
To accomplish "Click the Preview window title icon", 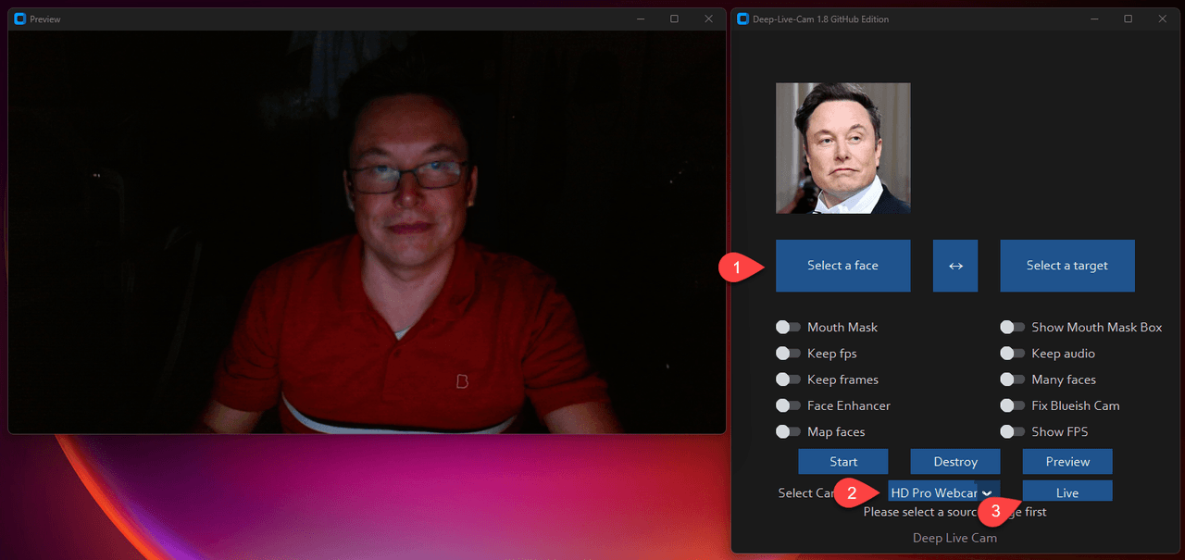I will [19, 19].
